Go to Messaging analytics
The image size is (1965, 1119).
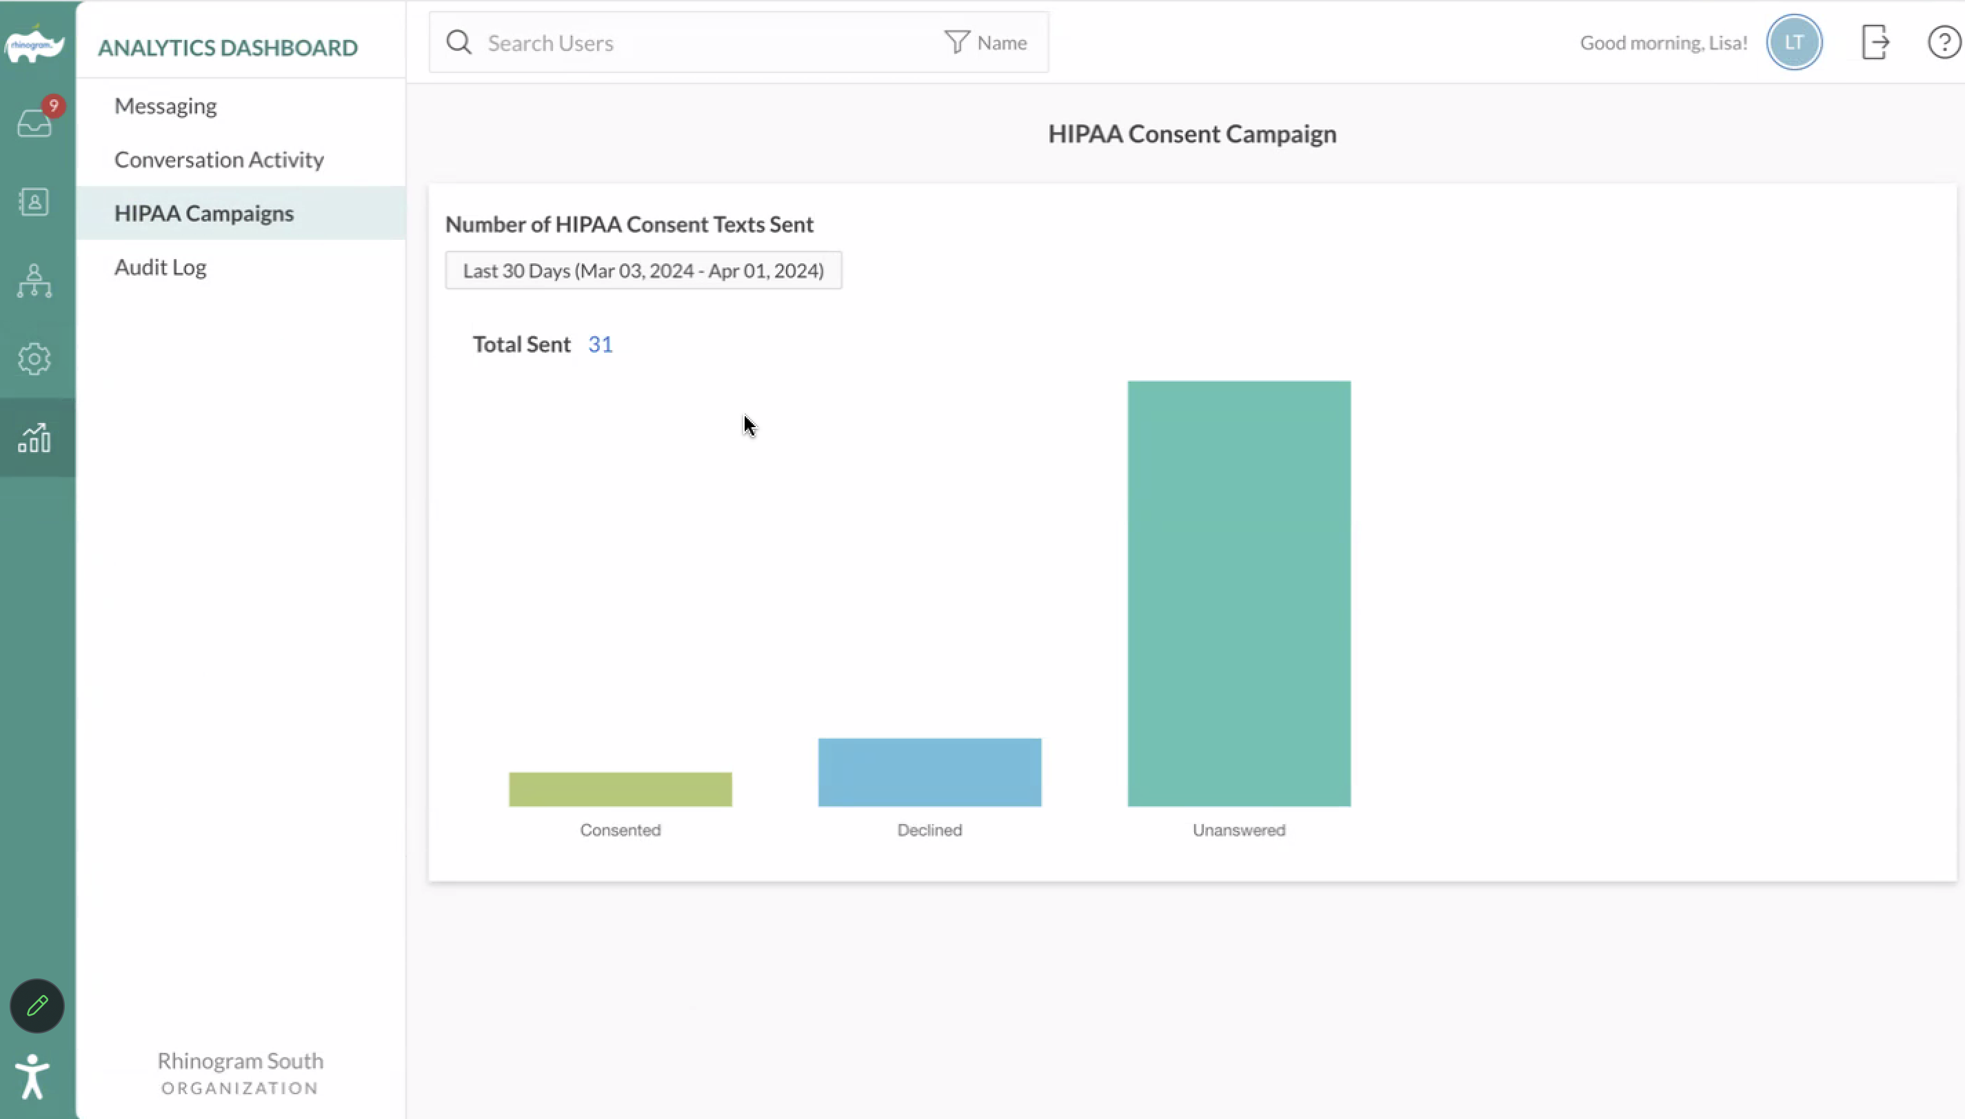165,106
